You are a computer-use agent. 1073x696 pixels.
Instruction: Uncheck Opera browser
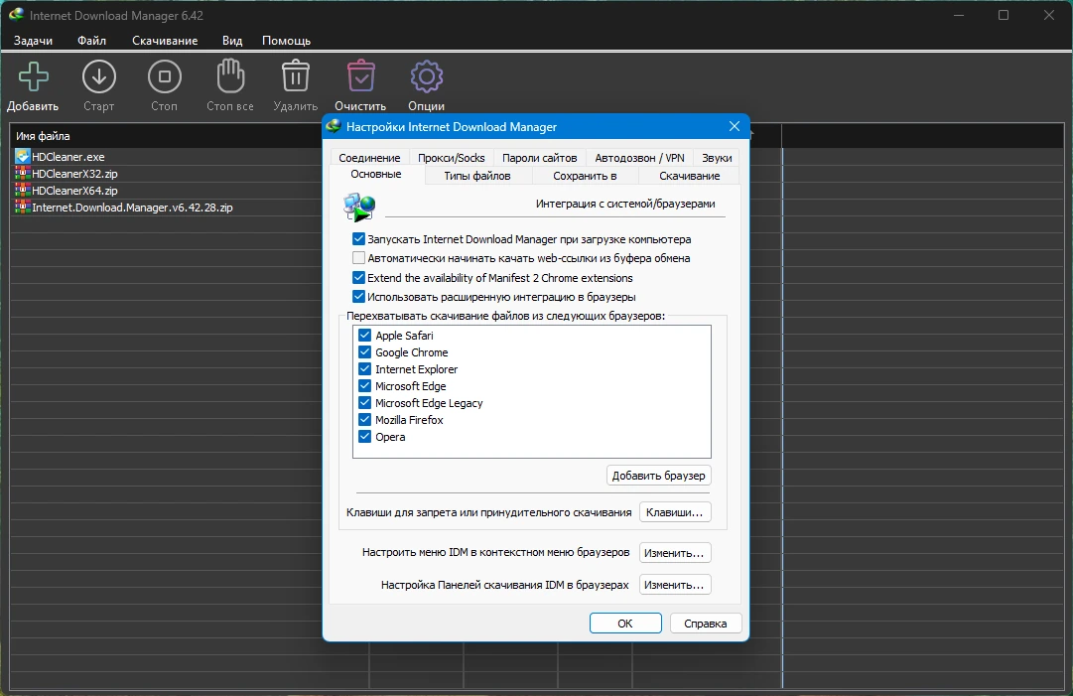pyautogui.click(x=364, y=437)
